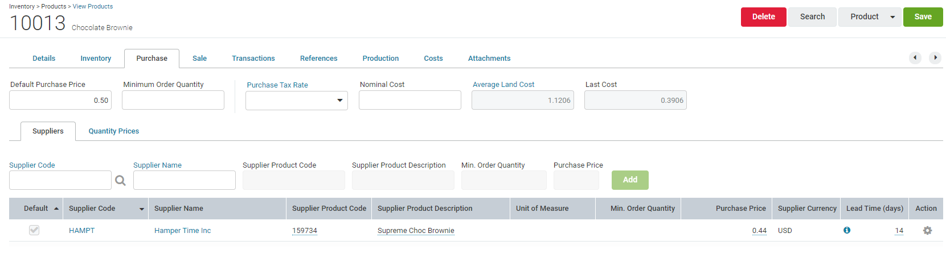
Task: Open the Supplier Code column filter dropdown
Action: tap(142, 209)
